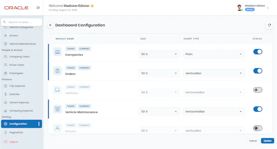This screenshot has width=277, height=149.
Task: Click the Update button
Action: (x=267, y=141)
